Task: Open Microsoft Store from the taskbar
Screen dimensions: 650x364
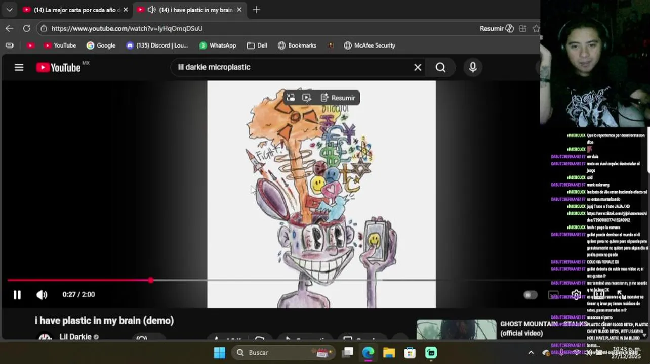Action: pyautogui.click(x=410, y=353)
